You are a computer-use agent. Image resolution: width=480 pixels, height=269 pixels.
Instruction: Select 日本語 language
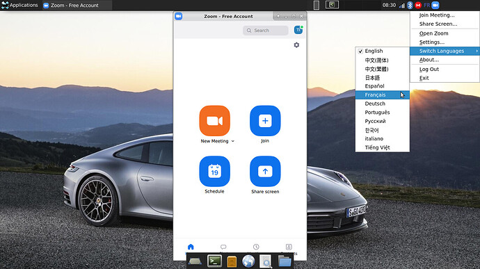pos(383,78)
